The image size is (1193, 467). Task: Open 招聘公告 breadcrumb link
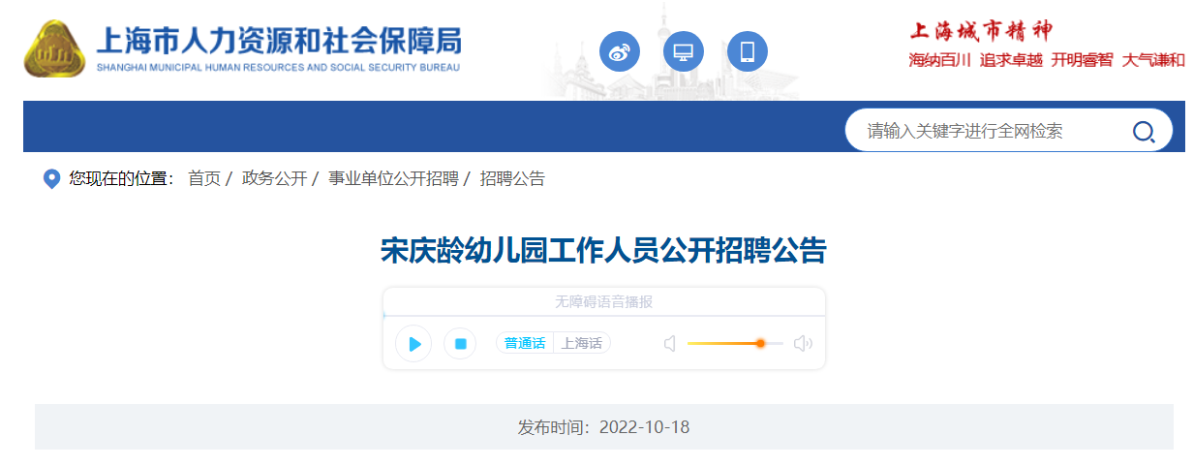(512, 178)
